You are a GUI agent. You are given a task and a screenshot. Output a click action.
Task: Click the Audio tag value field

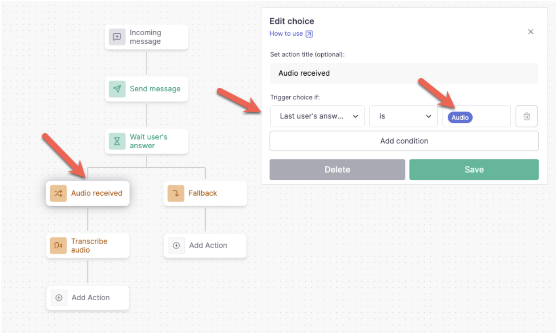[477, 116]
